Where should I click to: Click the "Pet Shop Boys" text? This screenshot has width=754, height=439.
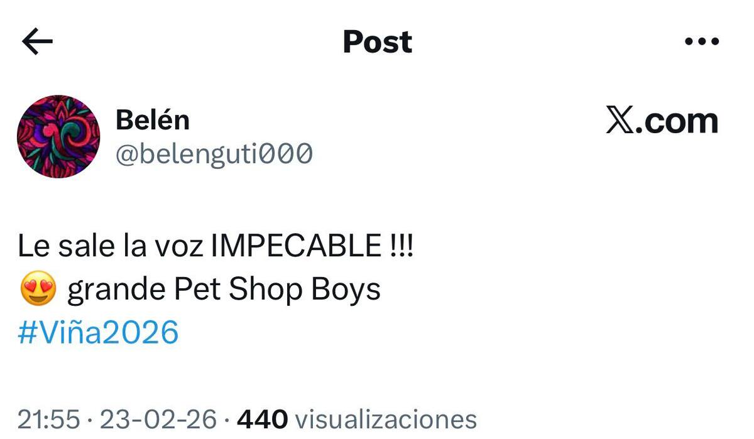tap(278, 290)
